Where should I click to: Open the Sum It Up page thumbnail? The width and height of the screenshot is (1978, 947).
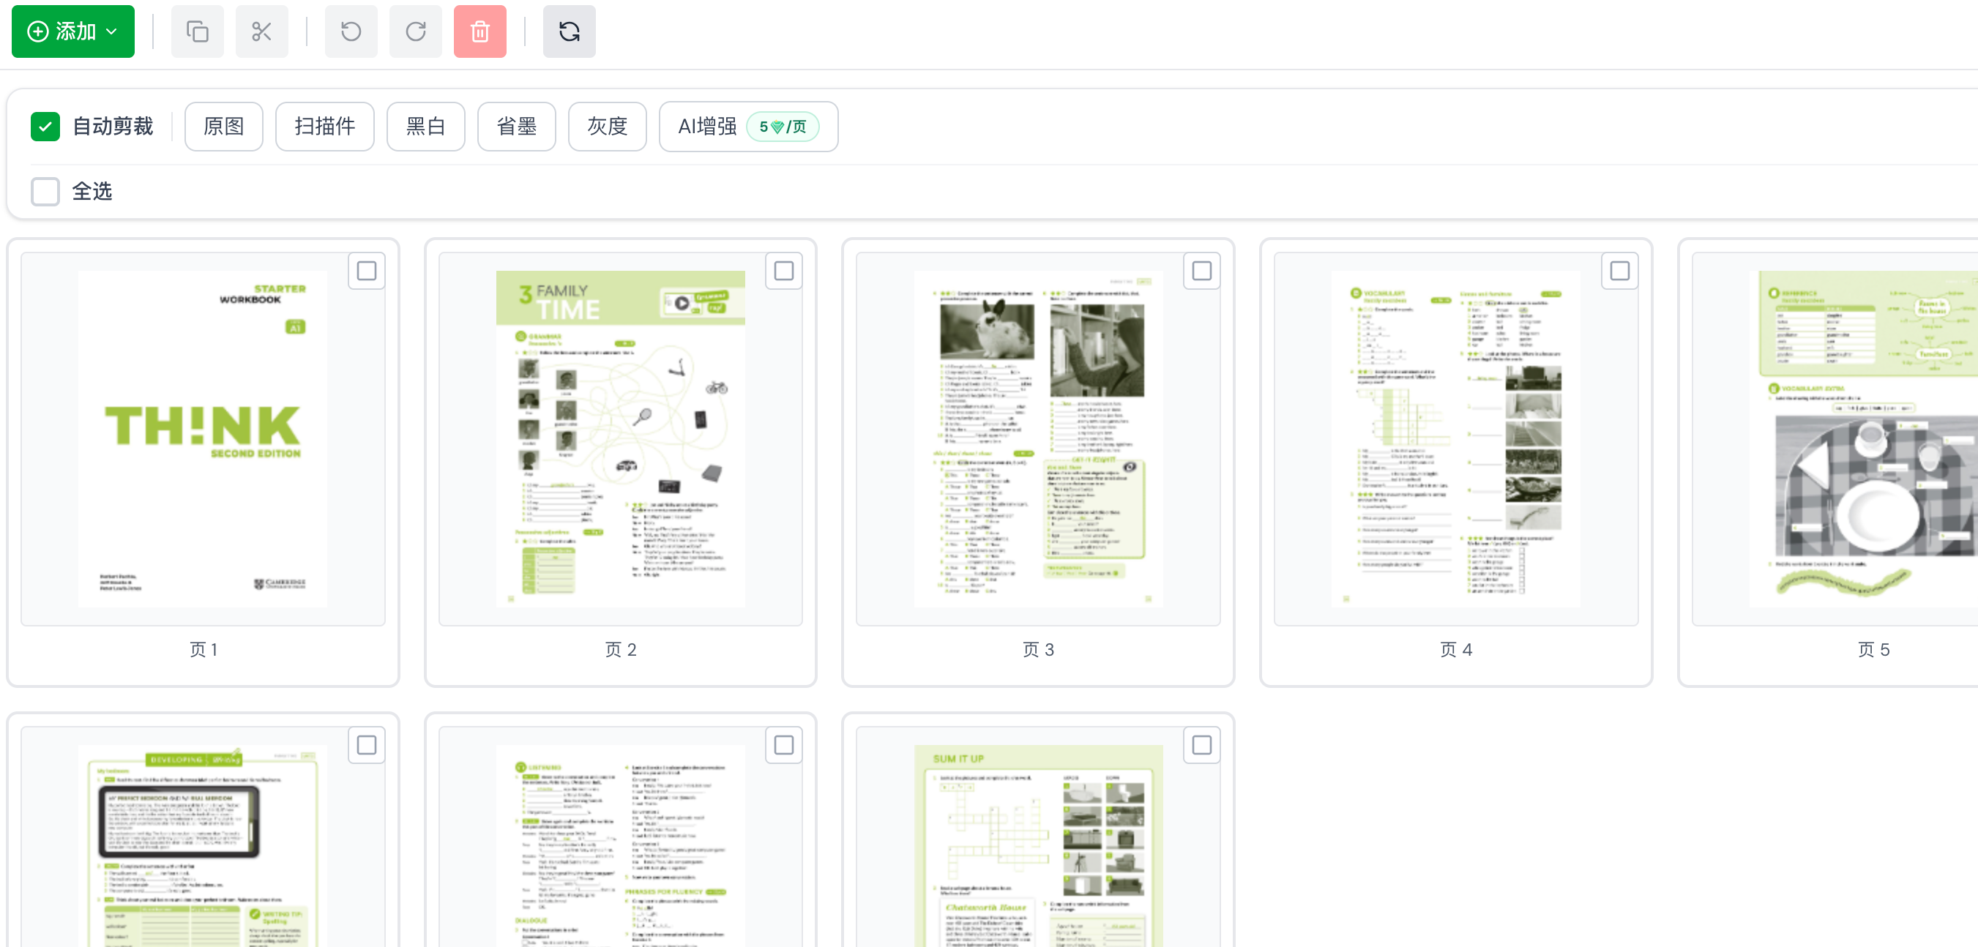1038,846
